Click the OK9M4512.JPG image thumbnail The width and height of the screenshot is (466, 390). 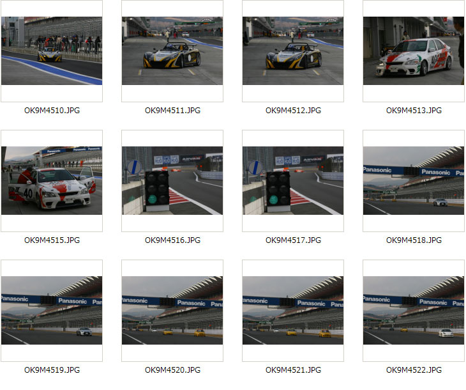[293, 51]
